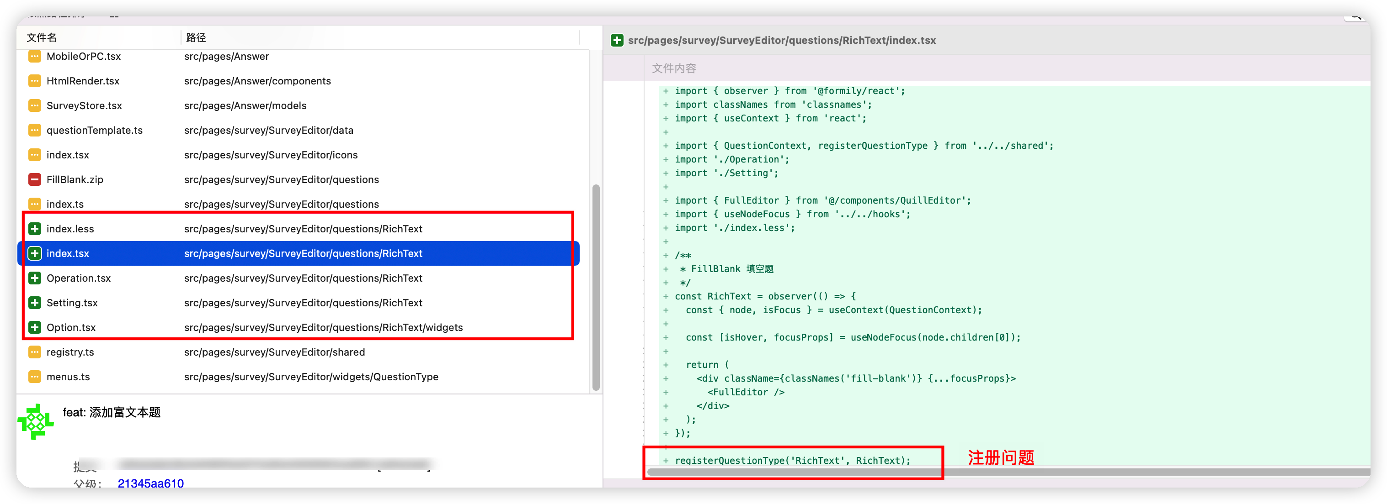The height and width of the screenshot is (504, 1387).
Task: Click the FillBlank 填空题 comment line
Action: [x=726, y=269]
